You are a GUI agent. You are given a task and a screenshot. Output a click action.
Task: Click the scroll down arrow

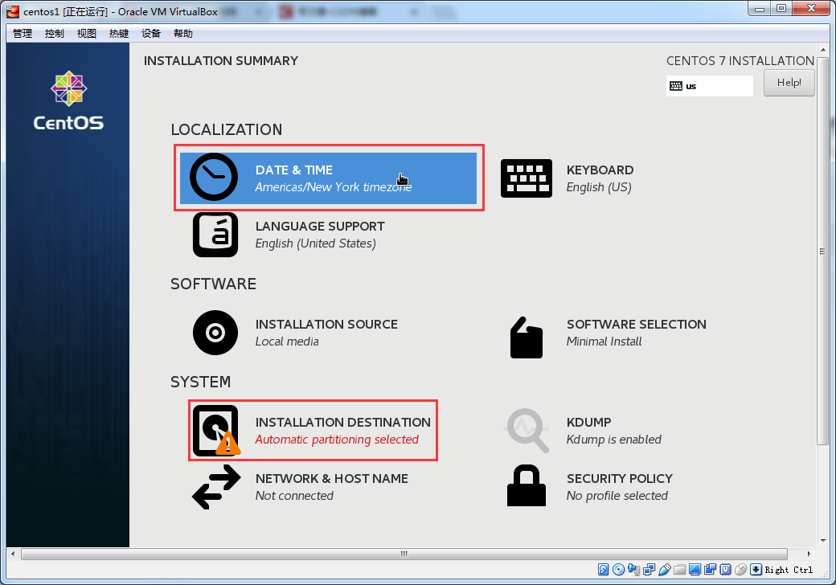click(822, 540)
